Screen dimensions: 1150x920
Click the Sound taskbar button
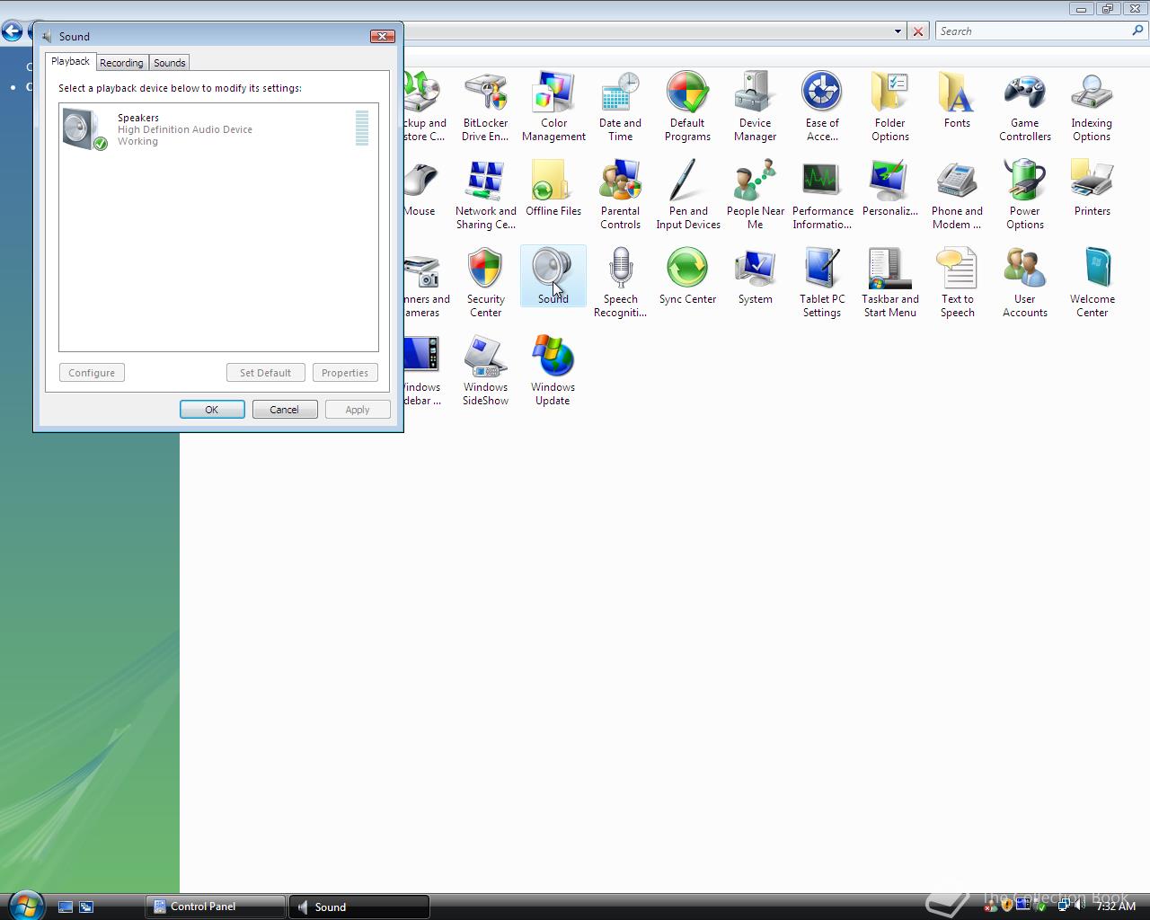(359, 907)
